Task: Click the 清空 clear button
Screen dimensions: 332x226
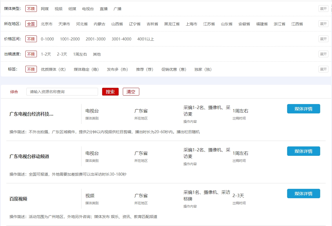Action: tap(131, 92)
